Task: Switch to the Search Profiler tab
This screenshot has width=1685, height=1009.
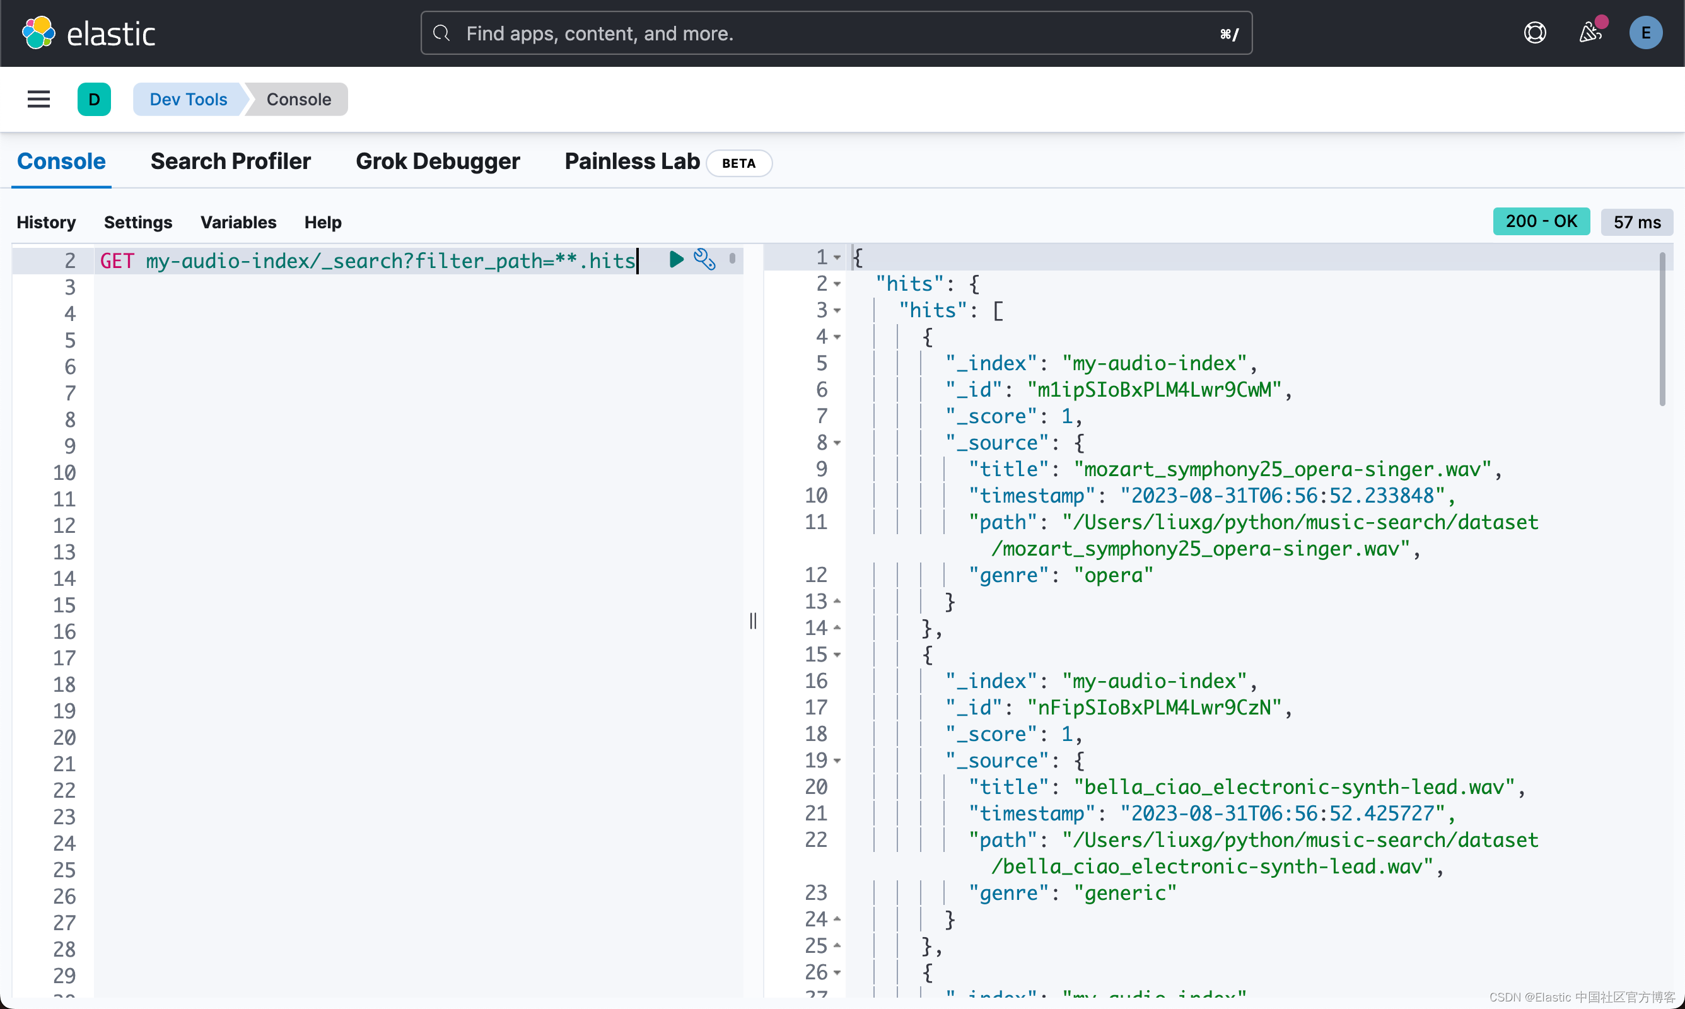Action: pos(230,161)
